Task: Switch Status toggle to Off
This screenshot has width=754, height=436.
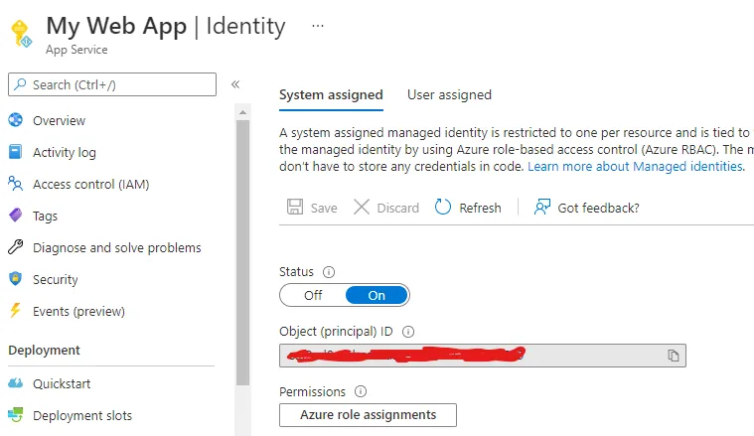Action: pos(313,295)
